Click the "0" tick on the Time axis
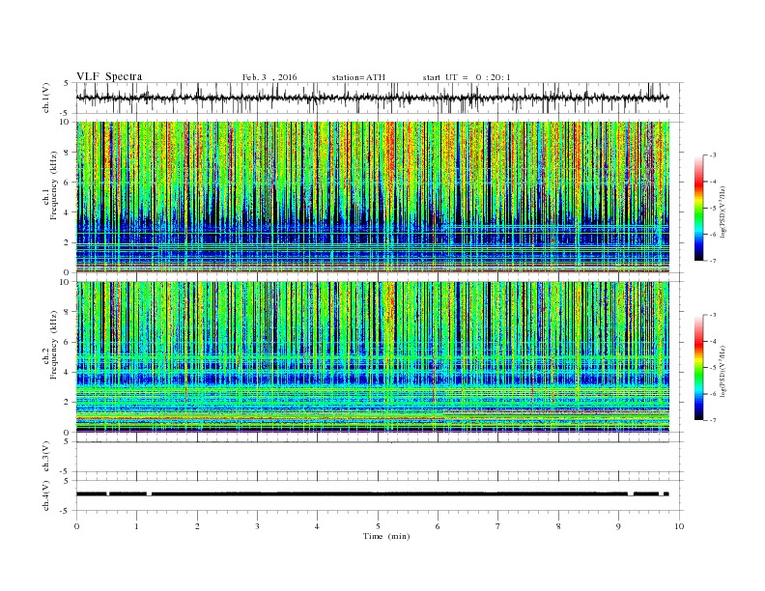The width and height of the screenshot is (765, 591). click(x=76, y=526)
